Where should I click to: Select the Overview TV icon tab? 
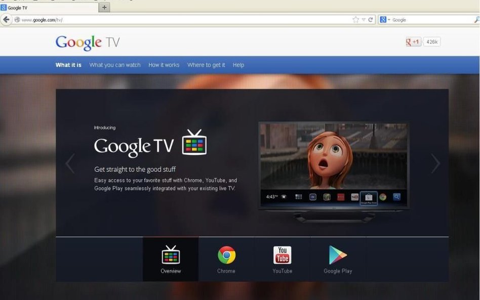(x=171, y=260)
